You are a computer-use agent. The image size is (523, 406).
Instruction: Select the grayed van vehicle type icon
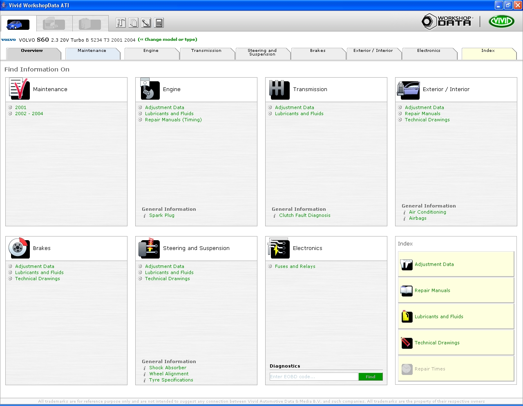(x=90, y=24)
